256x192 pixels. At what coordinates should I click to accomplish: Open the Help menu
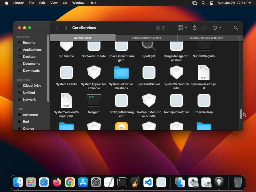point(93,3)
